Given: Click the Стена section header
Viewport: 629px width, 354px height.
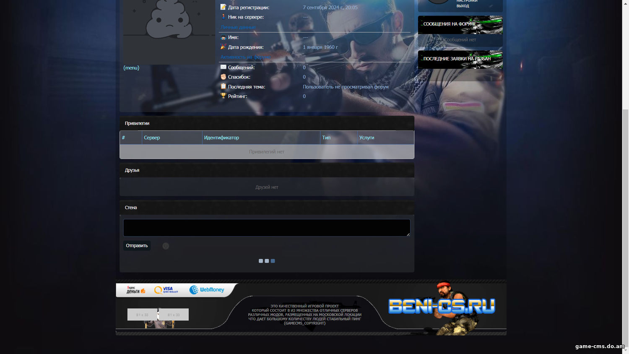Looking at the screenshot, I should coord(267,208).
